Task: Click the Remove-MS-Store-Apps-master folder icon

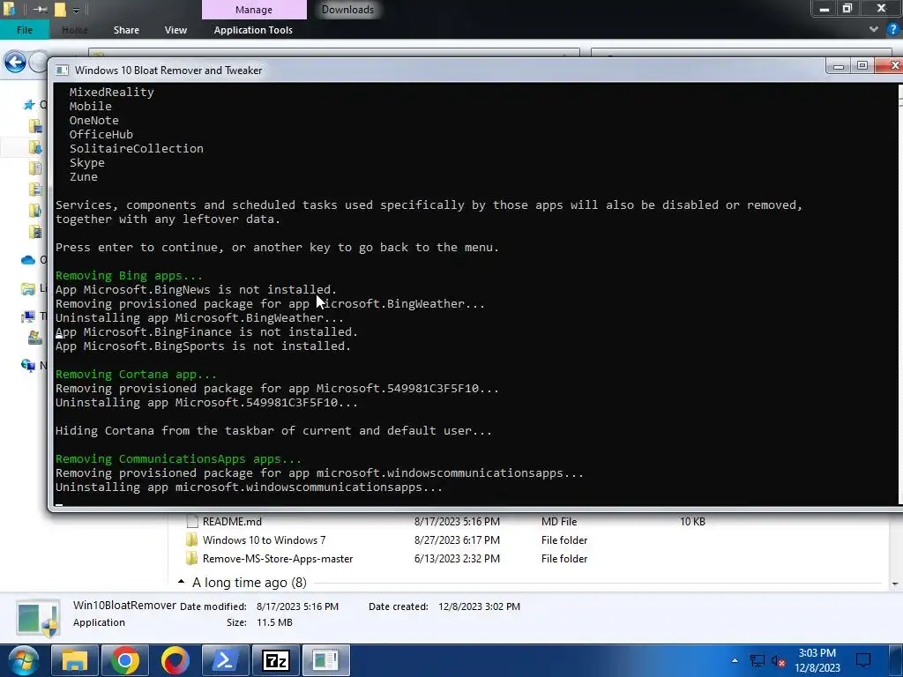Action: coord(192,558)
